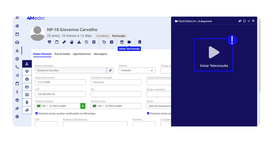Click the green WhatsApp button beside Telefone Celular

tap(83, 106)
